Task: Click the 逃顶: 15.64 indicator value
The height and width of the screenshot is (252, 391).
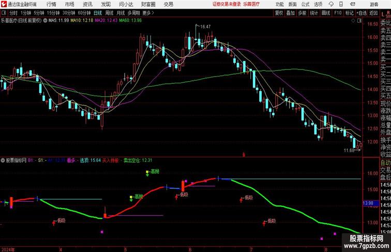Action: (x=91, y=160)
